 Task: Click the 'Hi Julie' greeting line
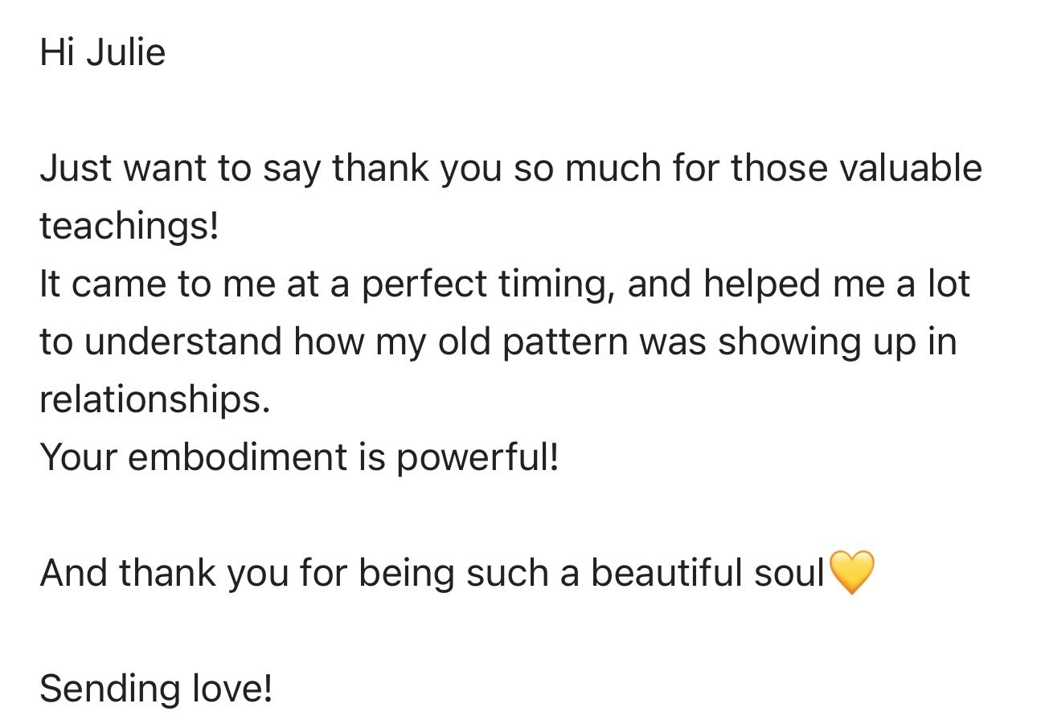pyautogui.click(x=103, y=53)
